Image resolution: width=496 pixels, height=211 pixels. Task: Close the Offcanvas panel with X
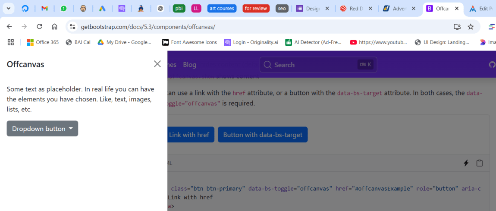[157, 64]
